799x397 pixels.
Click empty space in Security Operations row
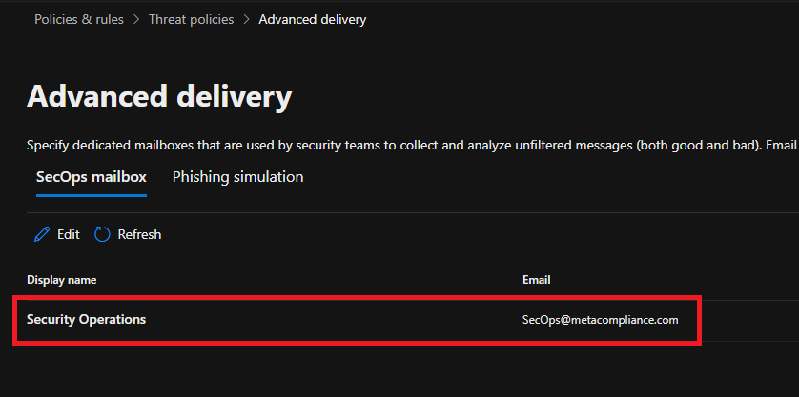click(331, 320)
